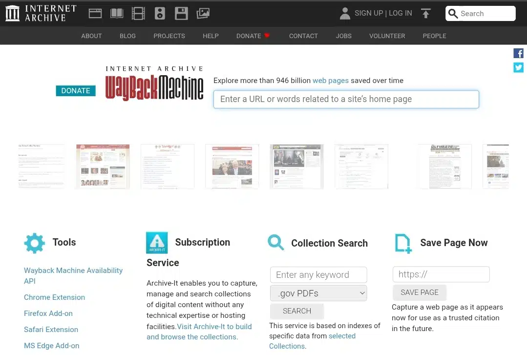
Task: Click the 'web pages' link
Action: coord(330,81)
